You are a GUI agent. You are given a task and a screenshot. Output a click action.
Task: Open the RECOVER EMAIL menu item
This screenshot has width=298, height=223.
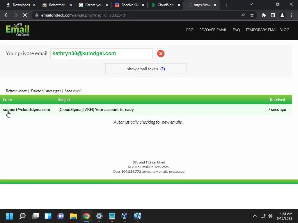click(x=213, y=30)
